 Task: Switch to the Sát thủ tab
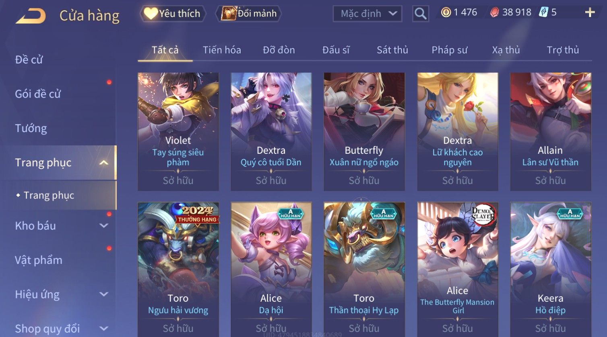tap(392, 50)
